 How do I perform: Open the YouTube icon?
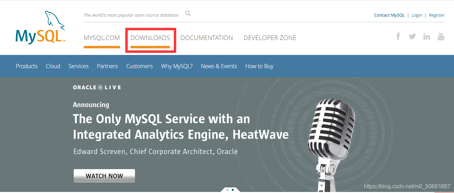pyautogui.click(x=441, y=36)
